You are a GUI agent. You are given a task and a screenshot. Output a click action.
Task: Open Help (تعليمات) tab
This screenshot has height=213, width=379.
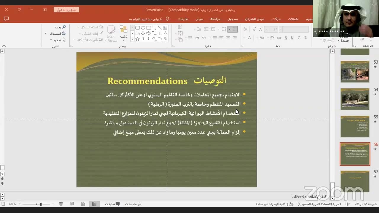click(x=183, y=19)
